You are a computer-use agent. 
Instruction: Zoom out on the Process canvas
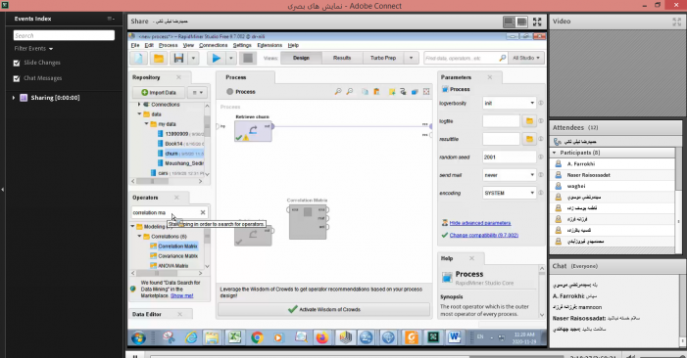(350, 91)
